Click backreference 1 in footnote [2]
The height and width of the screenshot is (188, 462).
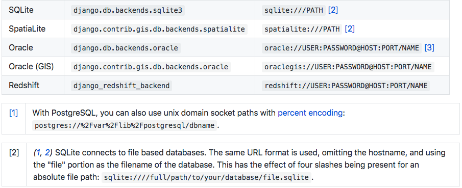pos(38,153)
